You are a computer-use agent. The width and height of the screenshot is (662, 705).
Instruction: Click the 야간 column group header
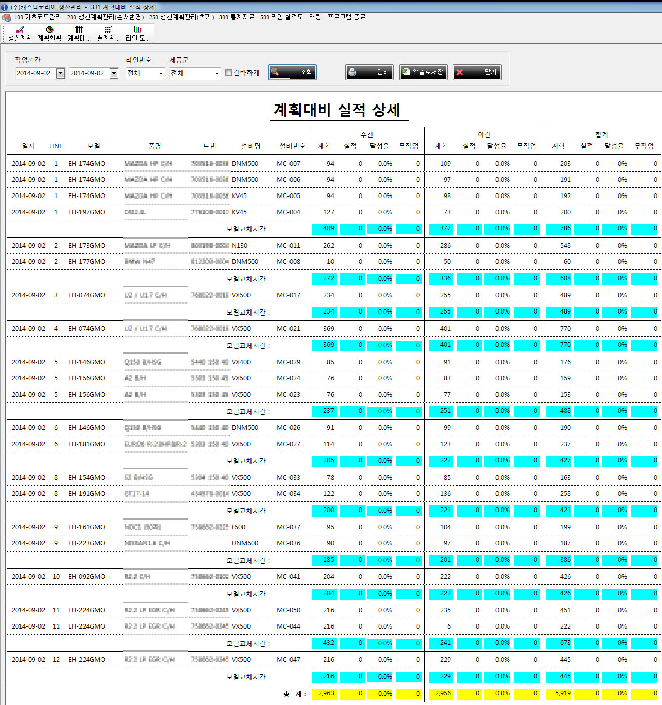tap(484, 134)
